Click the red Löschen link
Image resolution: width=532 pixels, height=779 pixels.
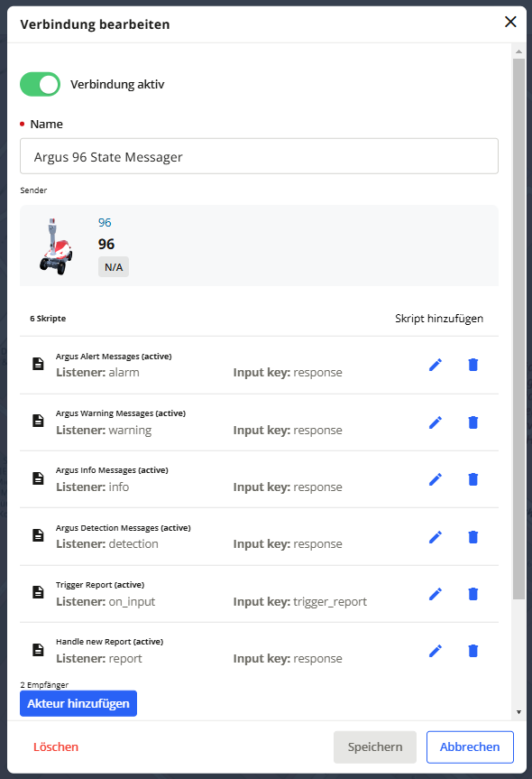56,747
